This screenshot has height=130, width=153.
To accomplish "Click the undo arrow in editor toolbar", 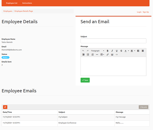I will pyautogui.click(x=83, y=51).
